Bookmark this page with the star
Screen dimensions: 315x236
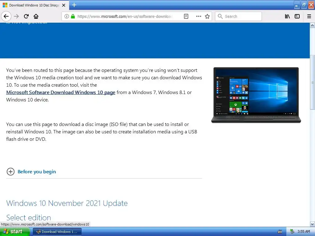[x=207, y=17]
